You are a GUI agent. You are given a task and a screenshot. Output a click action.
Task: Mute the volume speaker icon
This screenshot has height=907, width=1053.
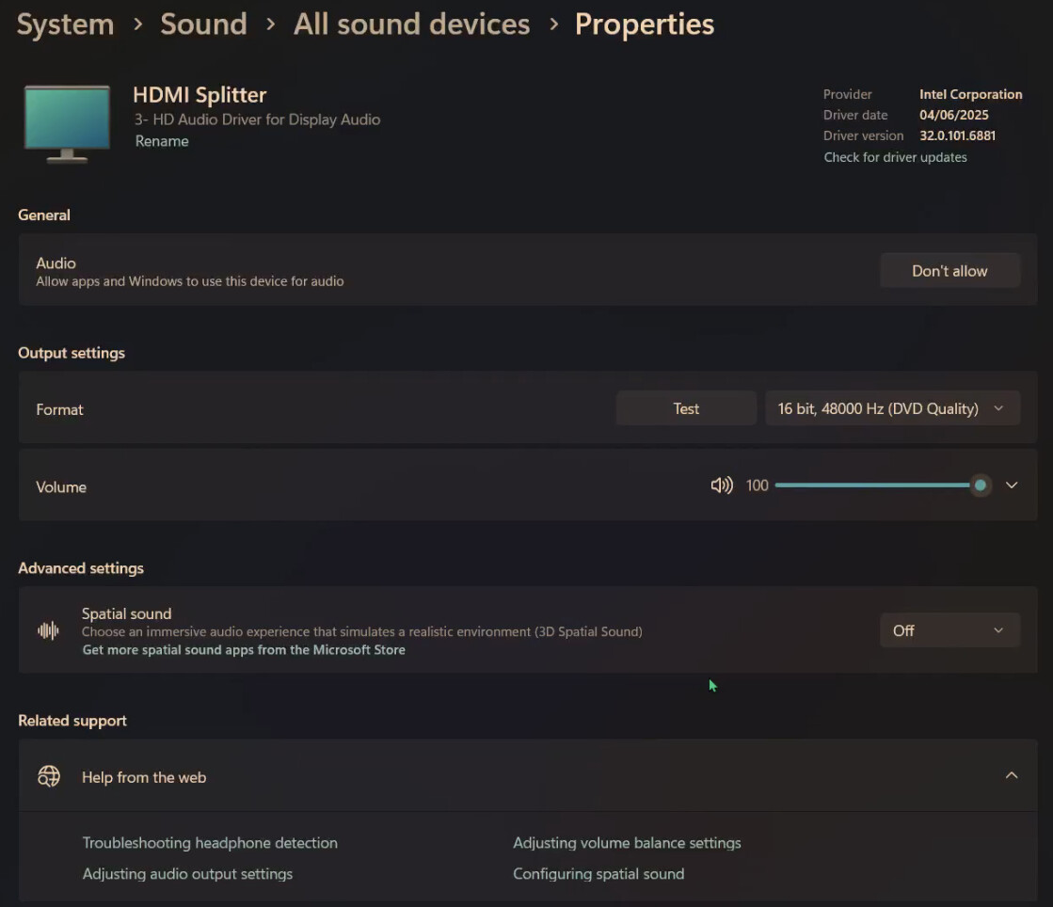point(721,485)
